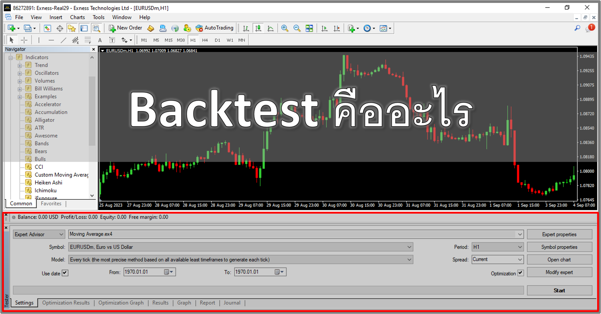The image size is (601, 314).
Task: Click the Start button
Action: [559, 291]
